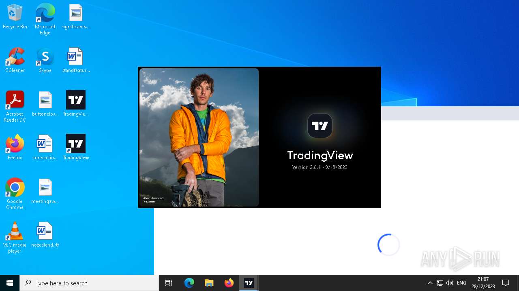Image resolution: width=519 pixels, height=291 pixels.
Task: Open Google Chrome desktop shortcut
Action: (15, 194)
